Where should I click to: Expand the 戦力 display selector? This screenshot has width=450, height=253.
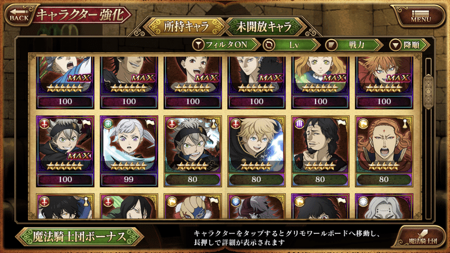click(x=354, y=45)
